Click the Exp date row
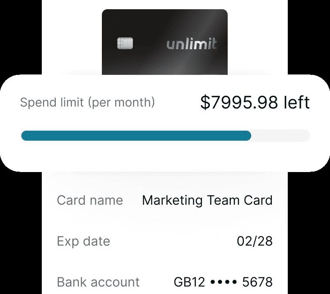This screenshot has width=330, height=294. [x=165, y=241]
